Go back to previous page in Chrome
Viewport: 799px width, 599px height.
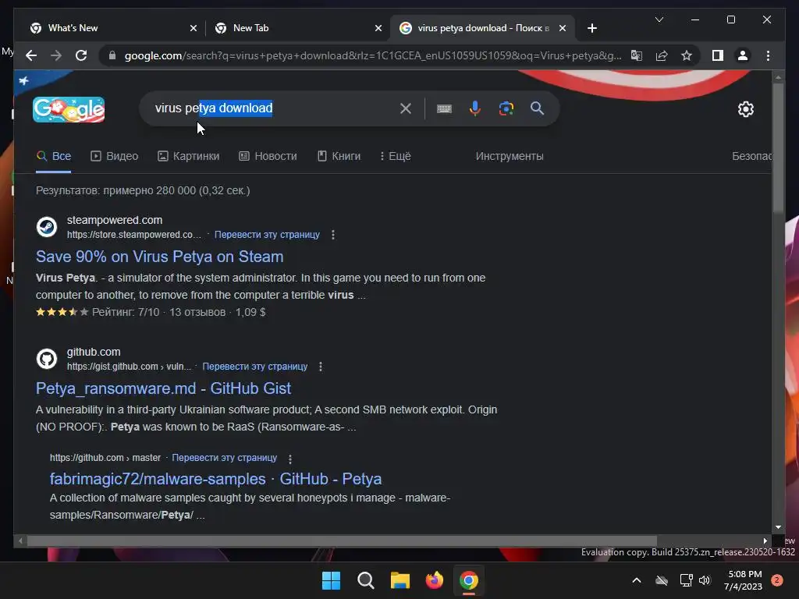[x=31, y=55]
